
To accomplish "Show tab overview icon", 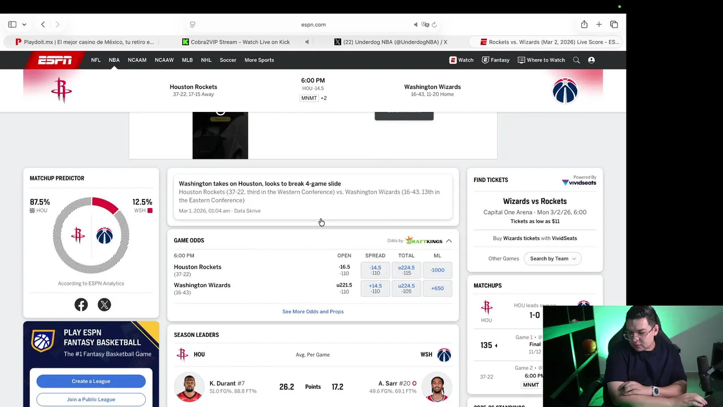I will coord(614,24).
